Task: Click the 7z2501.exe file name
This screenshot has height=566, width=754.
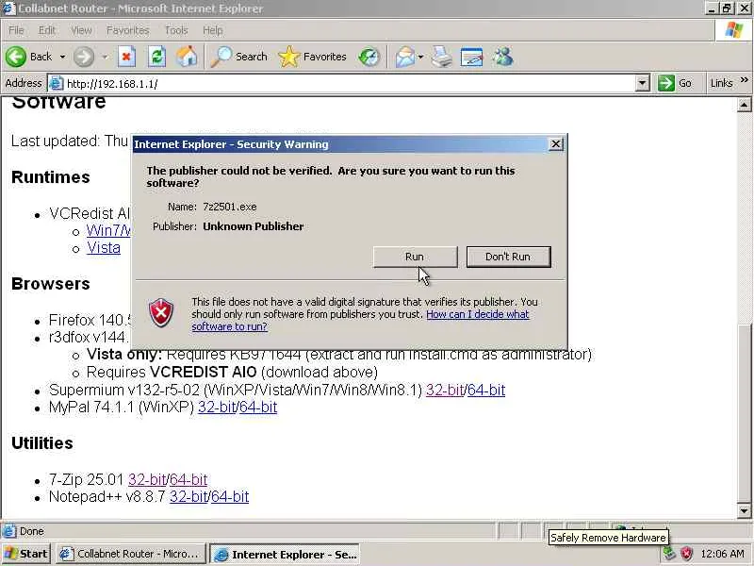Action: [230, 207]
